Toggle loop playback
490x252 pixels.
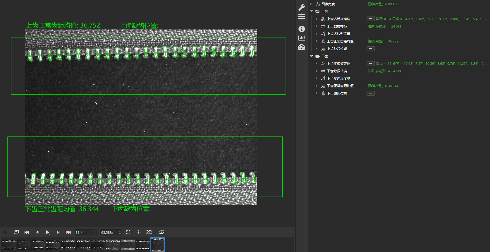click(162, 232)
